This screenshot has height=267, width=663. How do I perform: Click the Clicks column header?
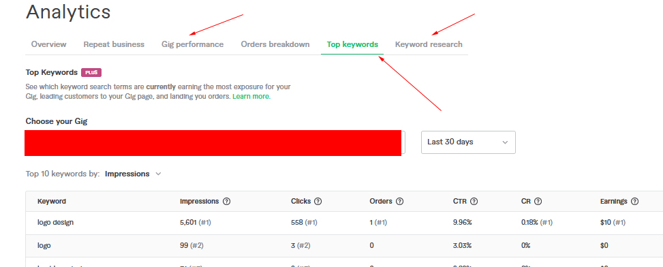pos(300,202)
